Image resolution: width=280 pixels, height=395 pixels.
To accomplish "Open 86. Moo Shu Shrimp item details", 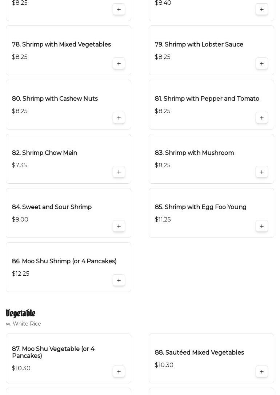I will [x=64, y=262].
